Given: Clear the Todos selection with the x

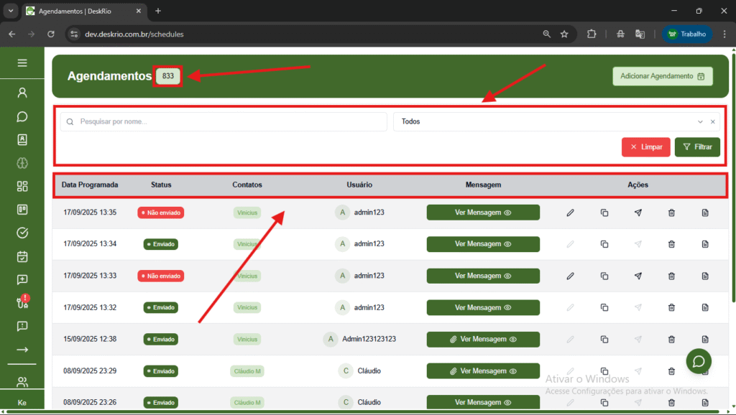Looking at the screenshot, I should click(712, 122).
